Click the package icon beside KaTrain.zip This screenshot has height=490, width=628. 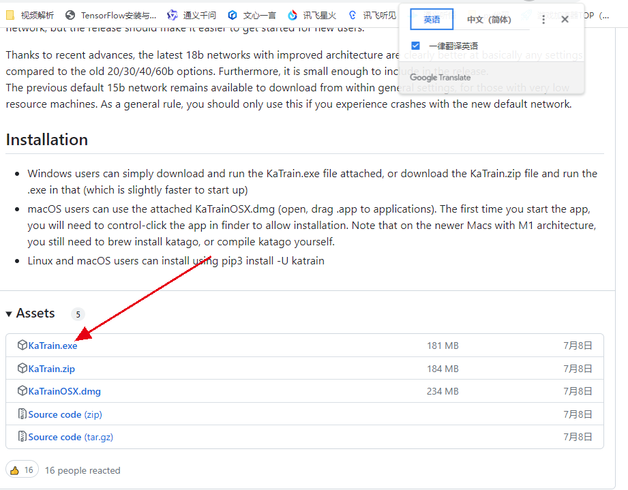pos(23,368)
